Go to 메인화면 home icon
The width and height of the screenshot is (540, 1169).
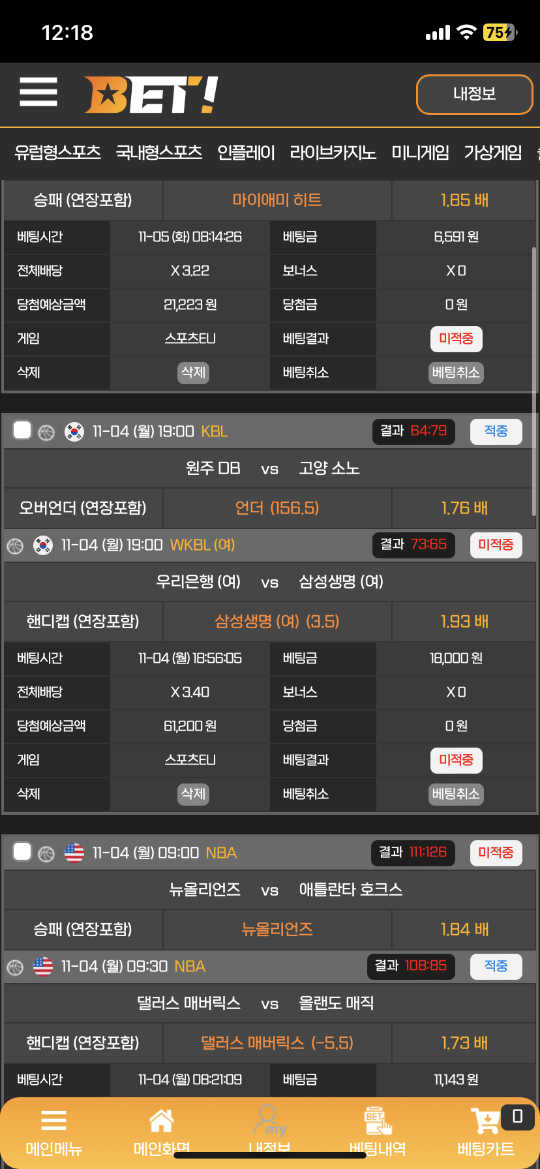point(162,1131)
